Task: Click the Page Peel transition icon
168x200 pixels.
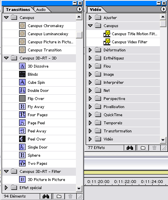Action: [22, 123]
